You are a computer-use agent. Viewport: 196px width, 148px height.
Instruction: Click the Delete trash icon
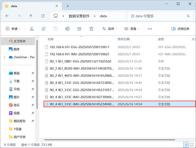91,29
